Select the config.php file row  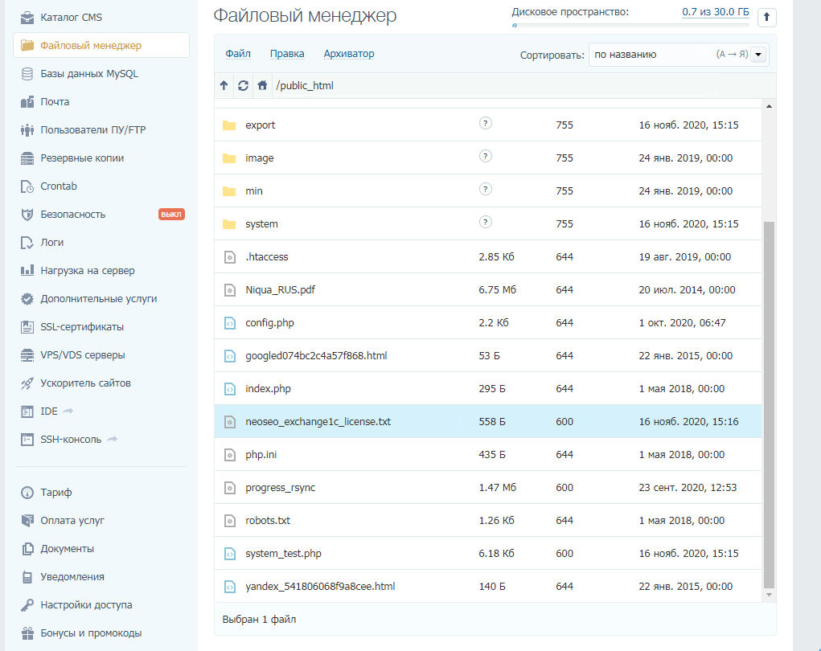pos(488,323)
